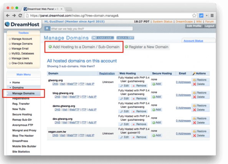This screenshot has width=228, height=164.
Task: Click Visit link for blog.gtwang.org
Action: [x=65, y=97]
